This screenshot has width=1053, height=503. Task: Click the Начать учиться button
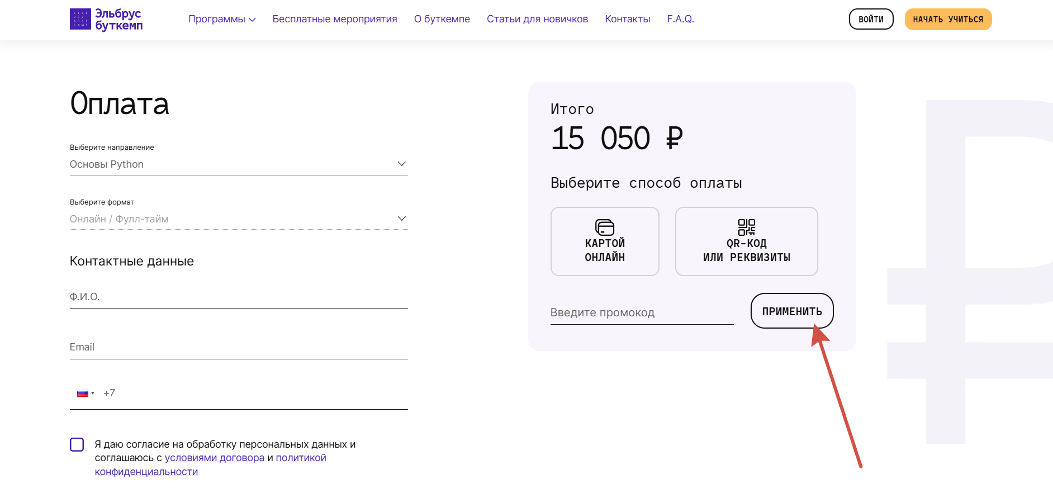point(948,19)
